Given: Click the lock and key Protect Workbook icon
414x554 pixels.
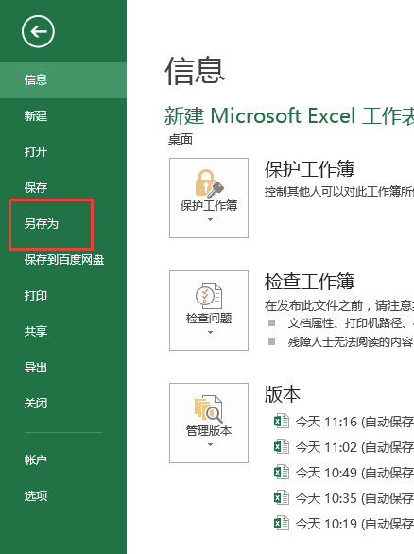Looking at the screenshot, I should coord(210,183).
